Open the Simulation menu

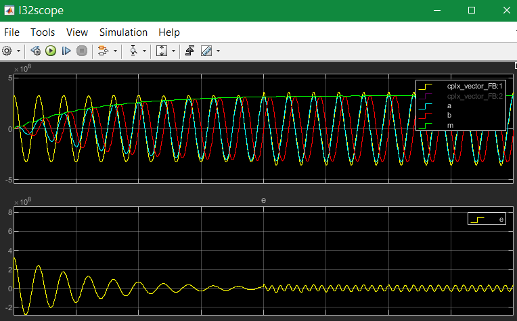pyautogui.click(x=123, y=32)
